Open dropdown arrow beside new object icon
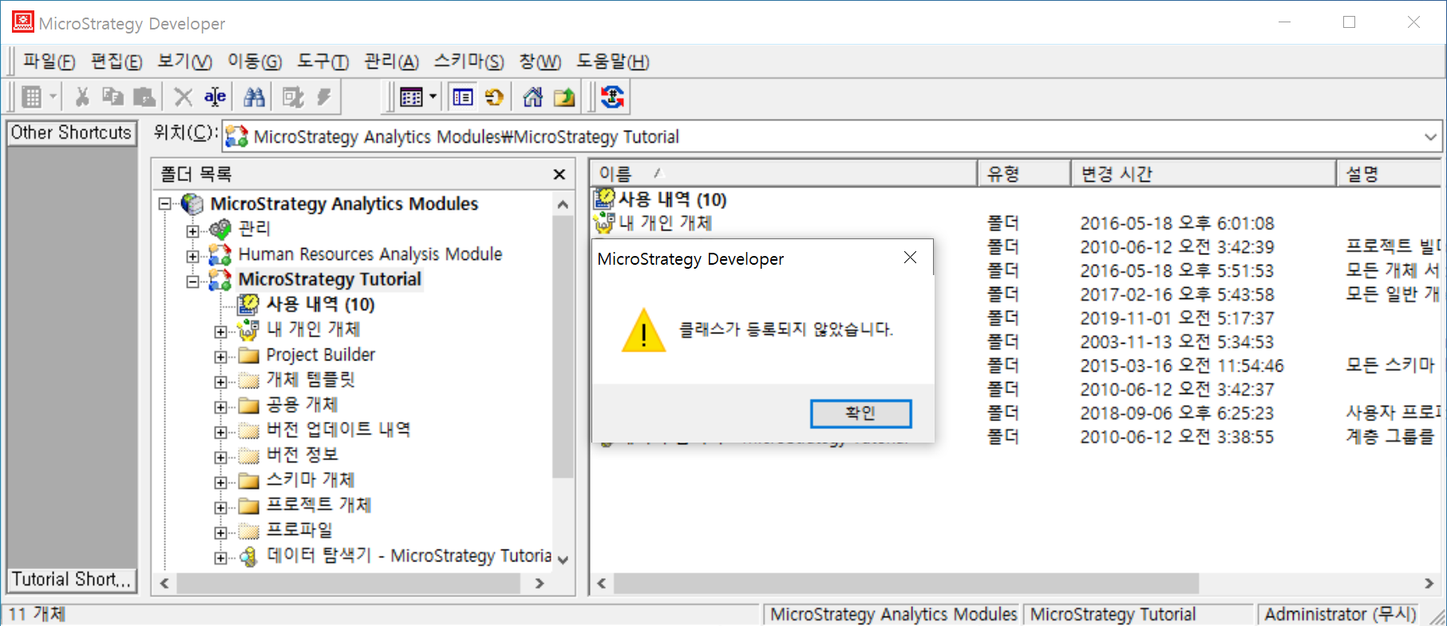 [53, 97]
